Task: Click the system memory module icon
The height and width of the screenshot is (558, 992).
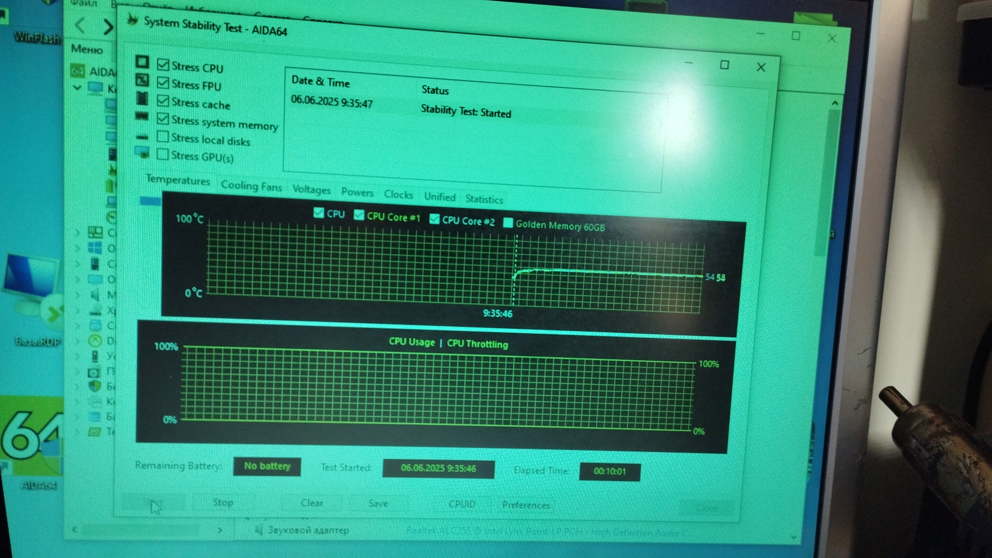Action: tap(142, 116)
